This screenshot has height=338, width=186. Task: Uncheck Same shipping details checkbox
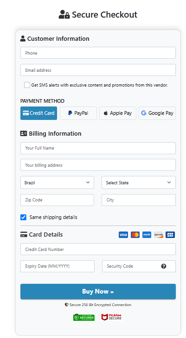click(x=23, y=217)
